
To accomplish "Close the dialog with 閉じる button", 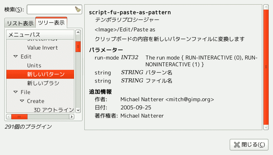I will [249, 145].
